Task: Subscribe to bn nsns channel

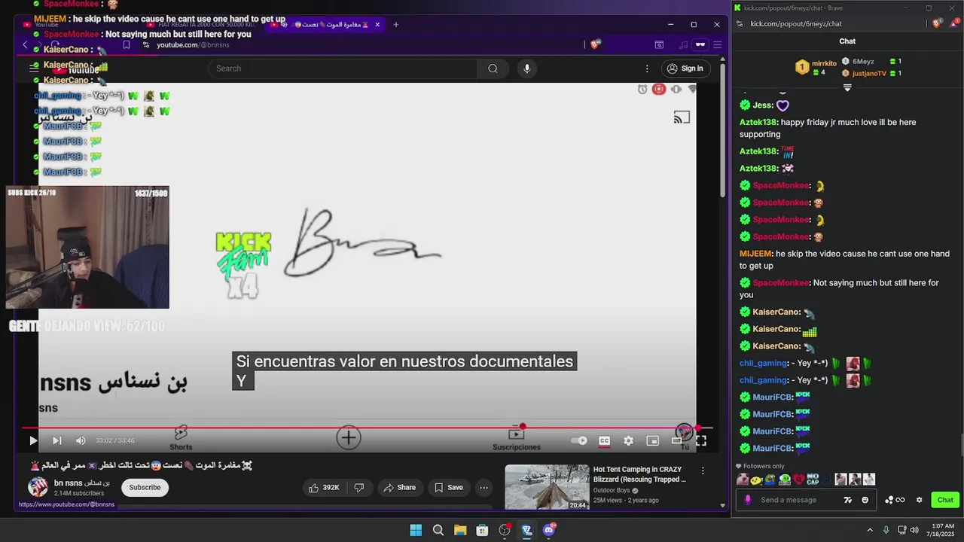Action: click(x=145, y=487)
